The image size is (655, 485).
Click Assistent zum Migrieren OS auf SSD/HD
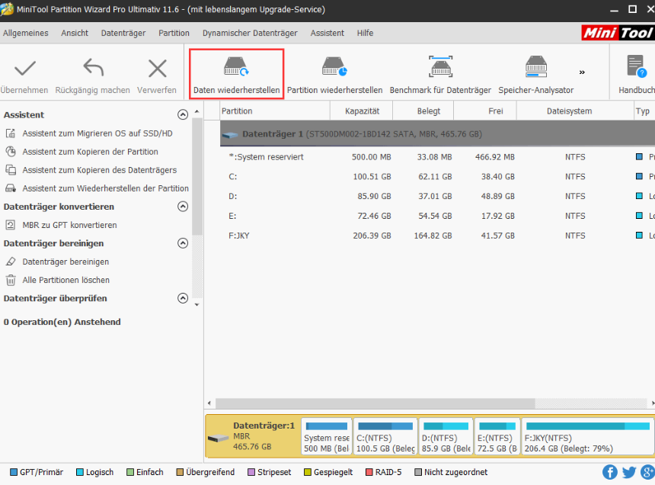(x=97, y=133)
